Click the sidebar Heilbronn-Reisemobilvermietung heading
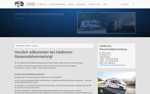150x94 pixels. 113,48
